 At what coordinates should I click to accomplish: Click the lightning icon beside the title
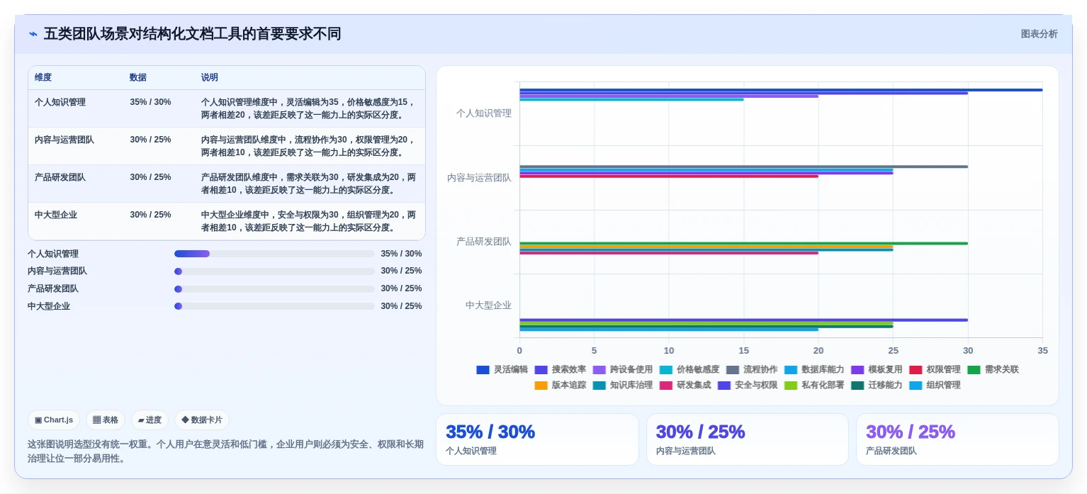pos(33,34)
